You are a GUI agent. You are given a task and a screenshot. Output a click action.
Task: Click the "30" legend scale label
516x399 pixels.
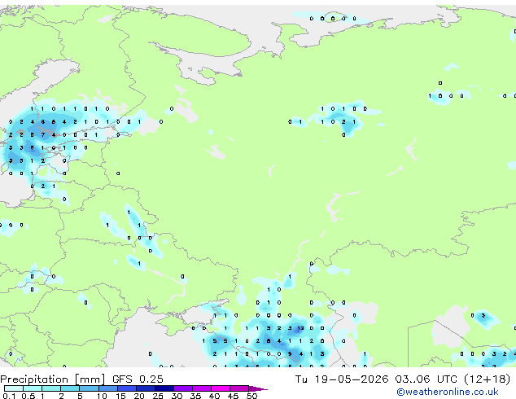pos(177,396)
